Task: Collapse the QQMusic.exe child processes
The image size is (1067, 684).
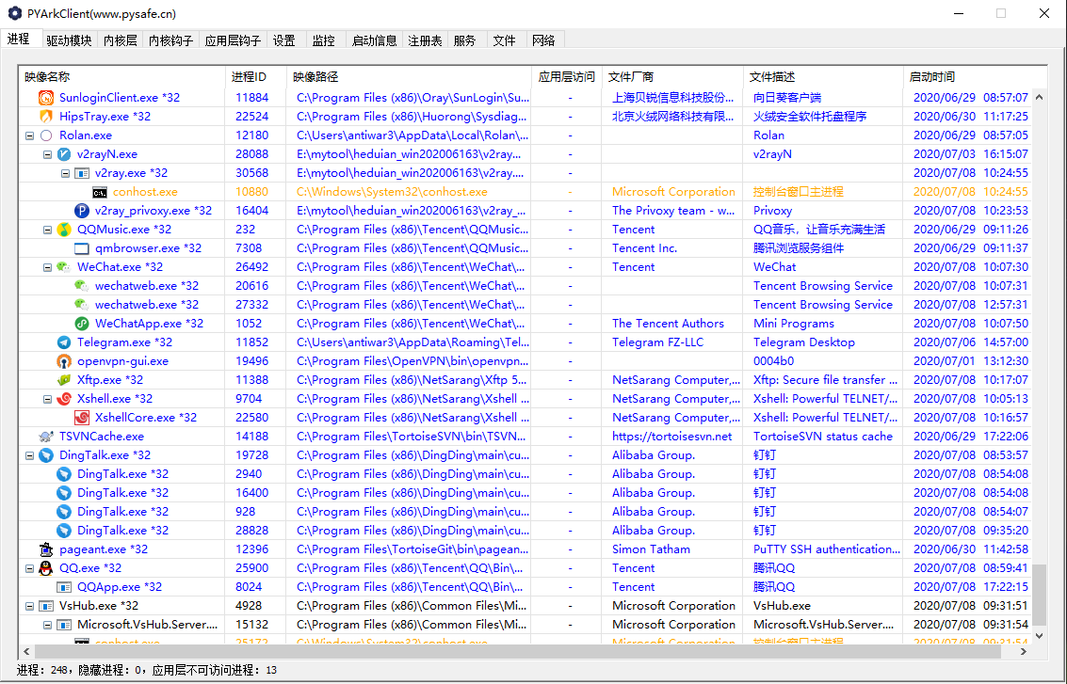Action: 48,230
